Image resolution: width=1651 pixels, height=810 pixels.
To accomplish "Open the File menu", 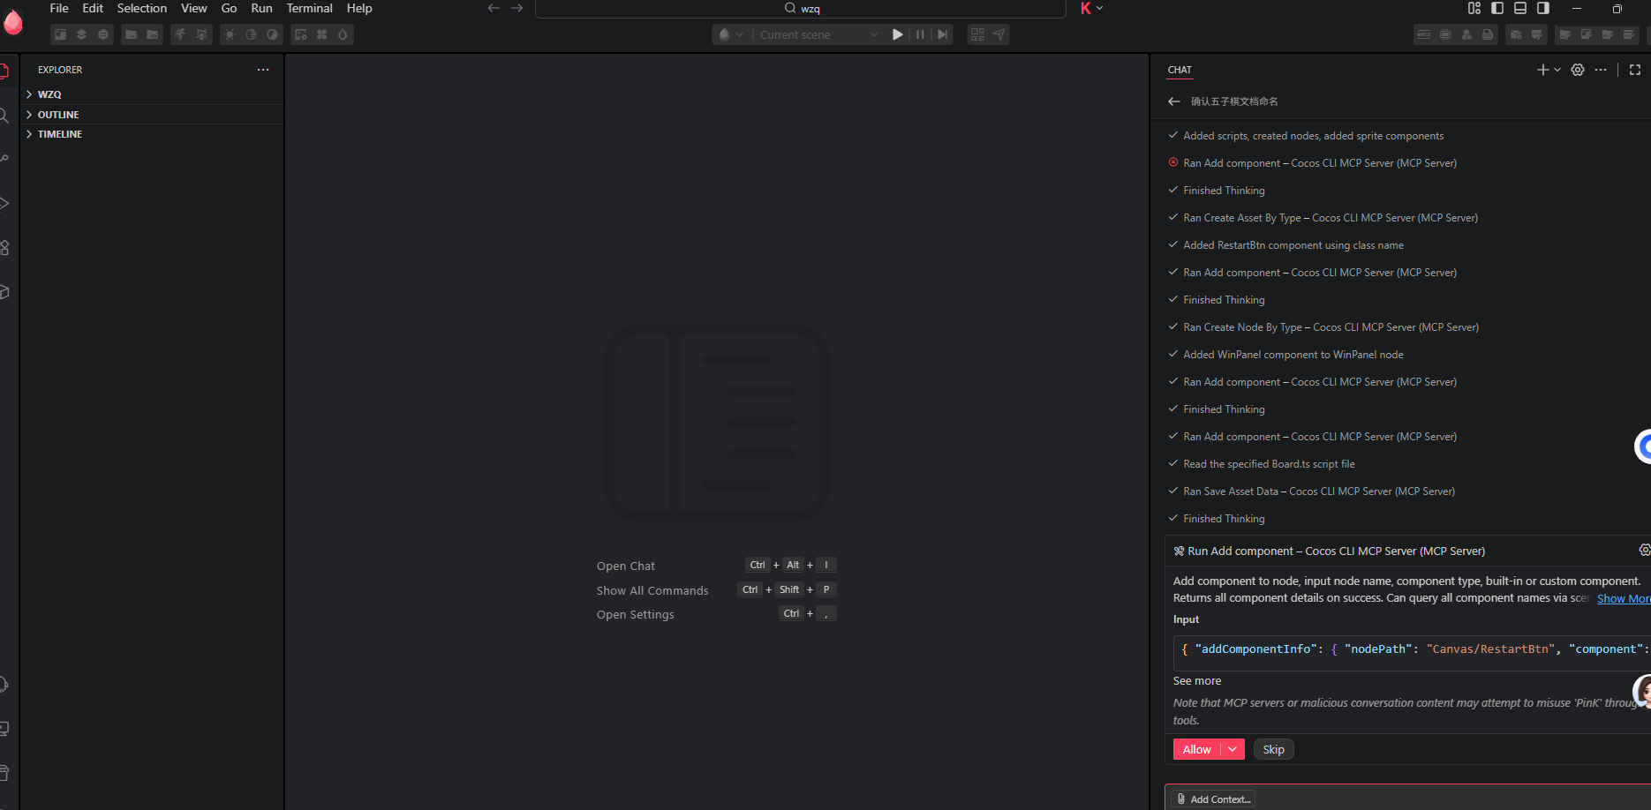I will tap(59, 8).
